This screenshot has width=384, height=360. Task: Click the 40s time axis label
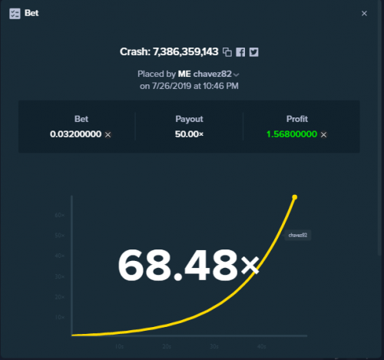point(261,346)
